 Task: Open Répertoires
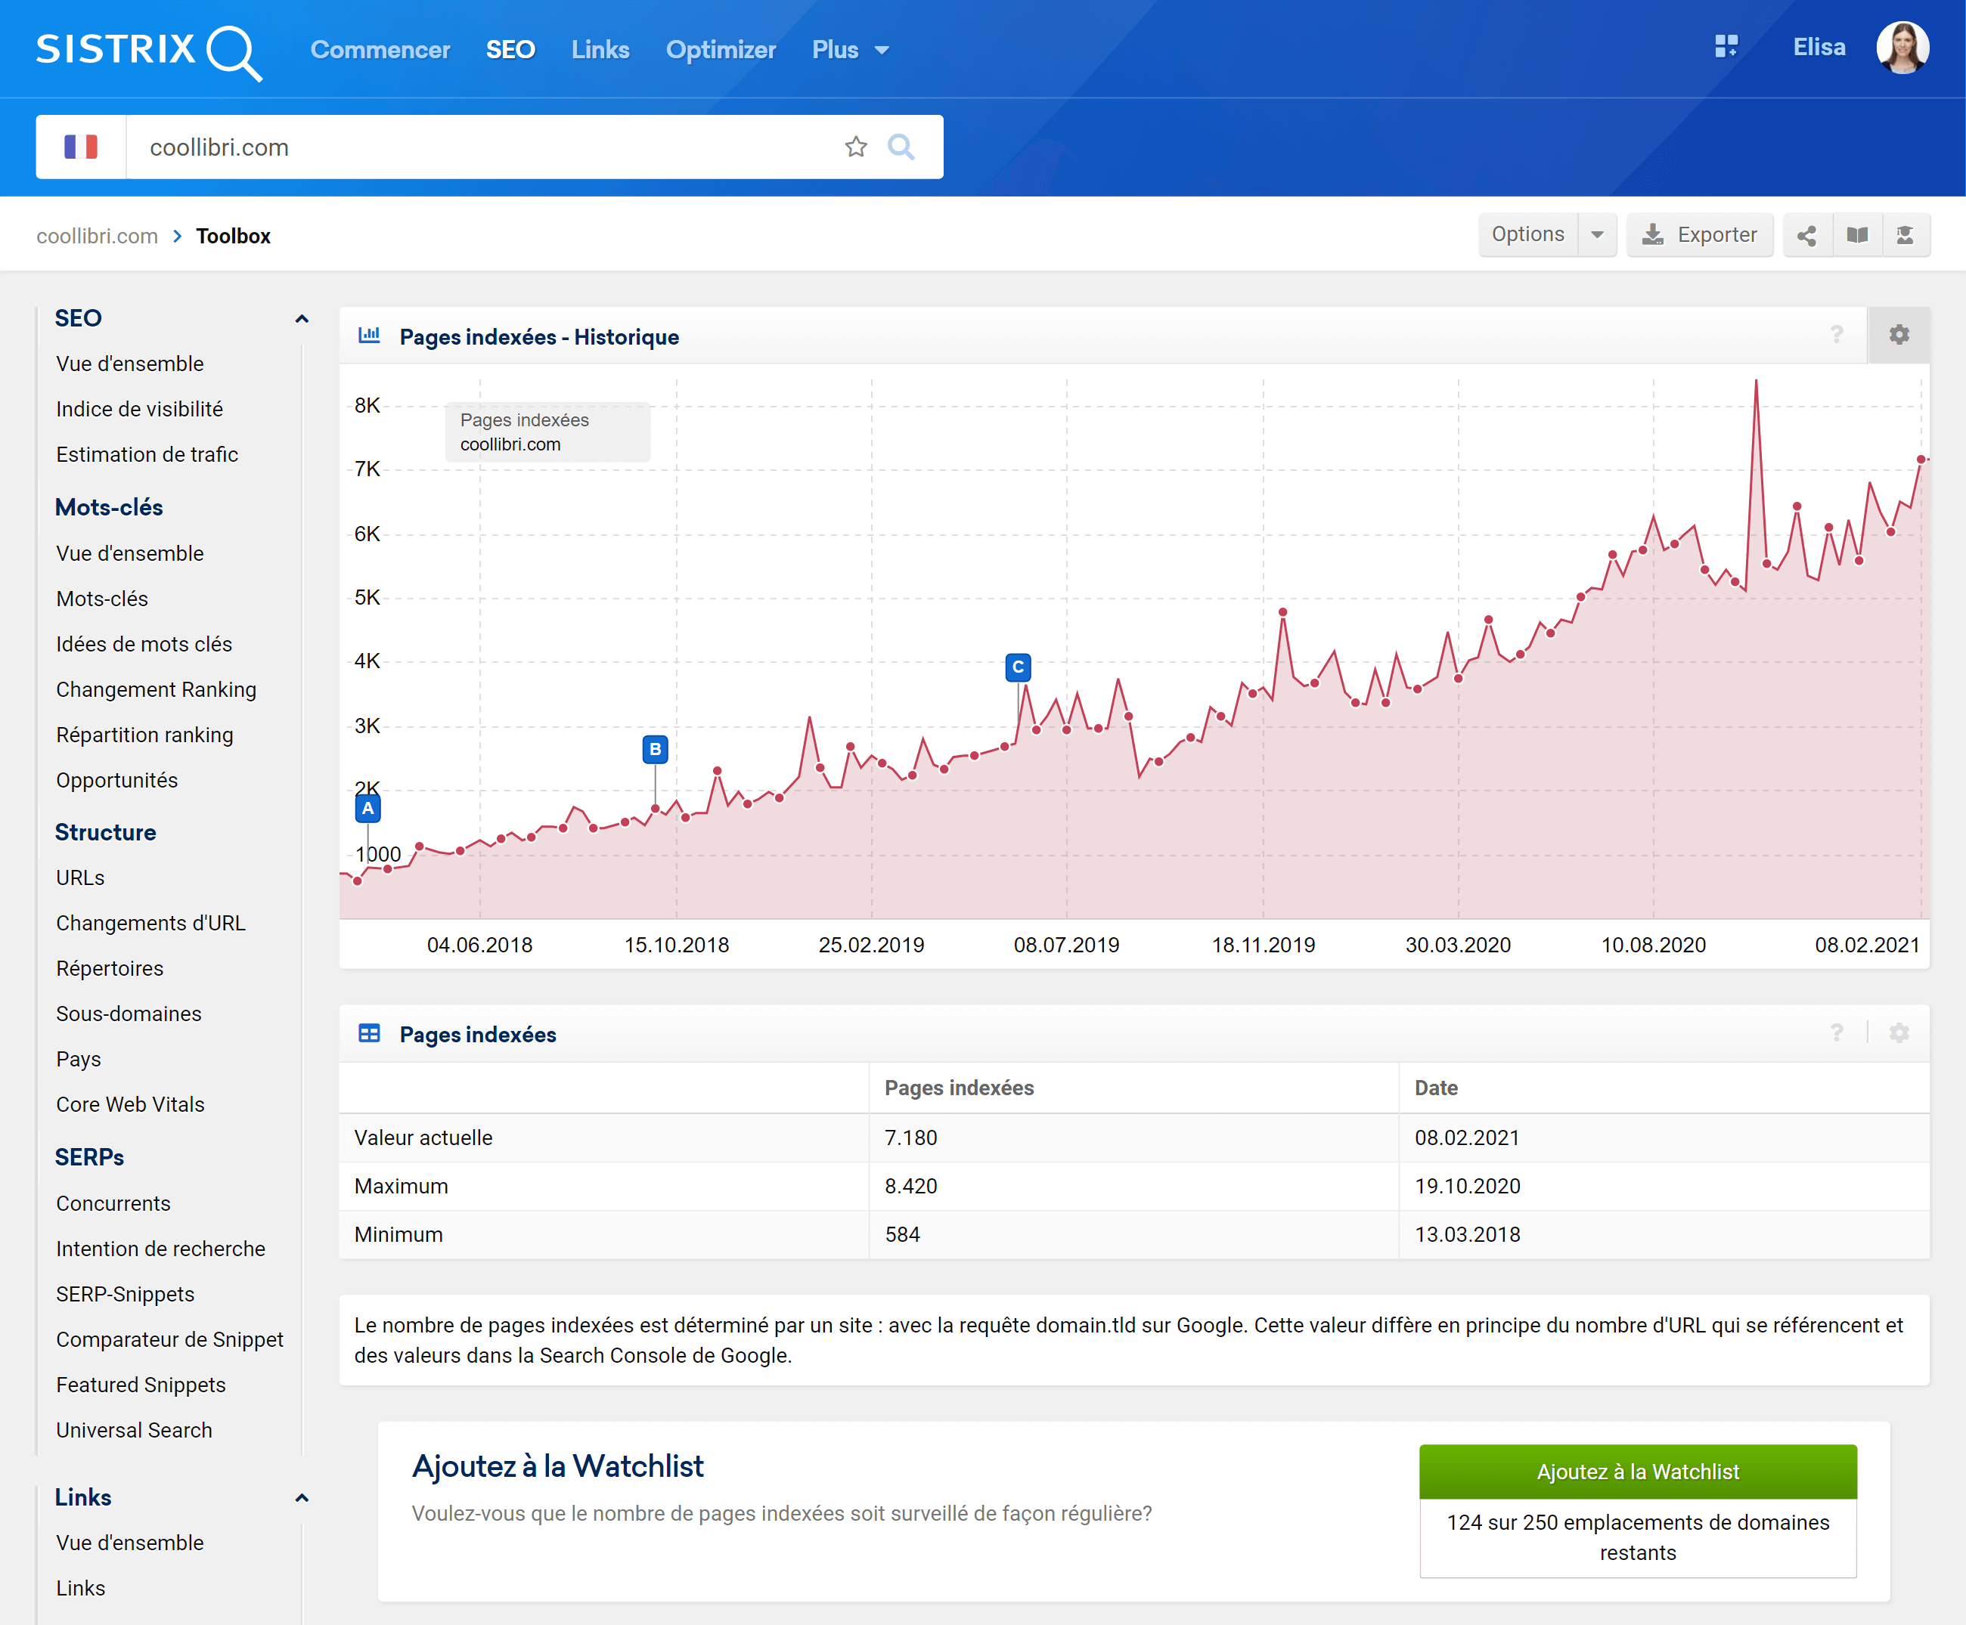[110, 968]
